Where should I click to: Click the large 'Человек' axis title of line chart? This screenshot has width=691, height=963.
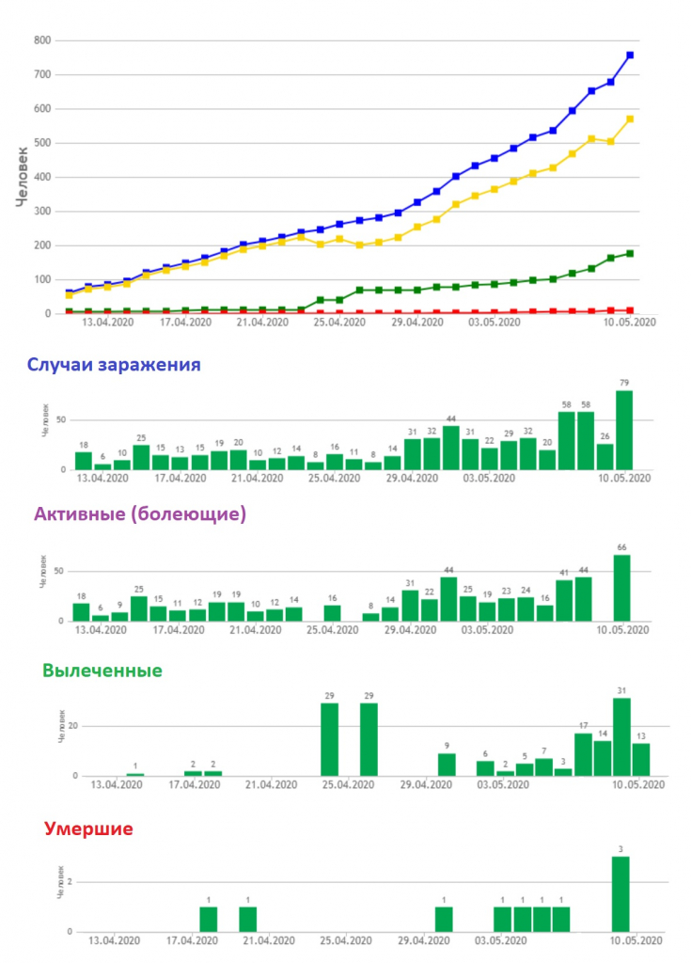[x=22, y=176]
